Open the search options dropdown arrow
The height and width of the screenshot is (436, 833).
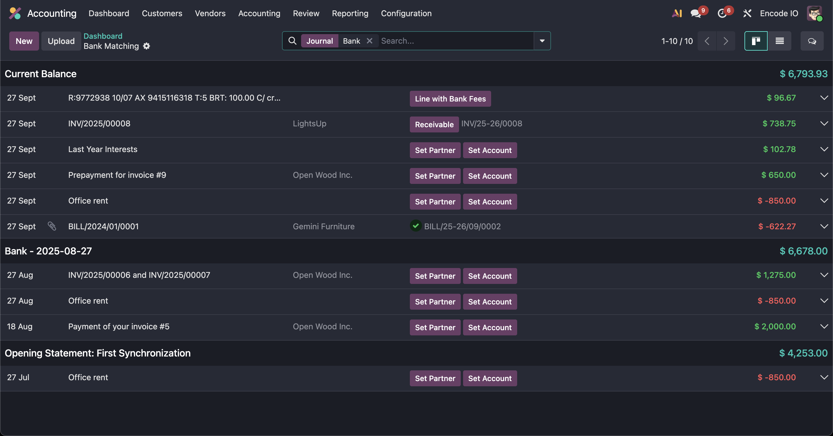pos(542,41)
